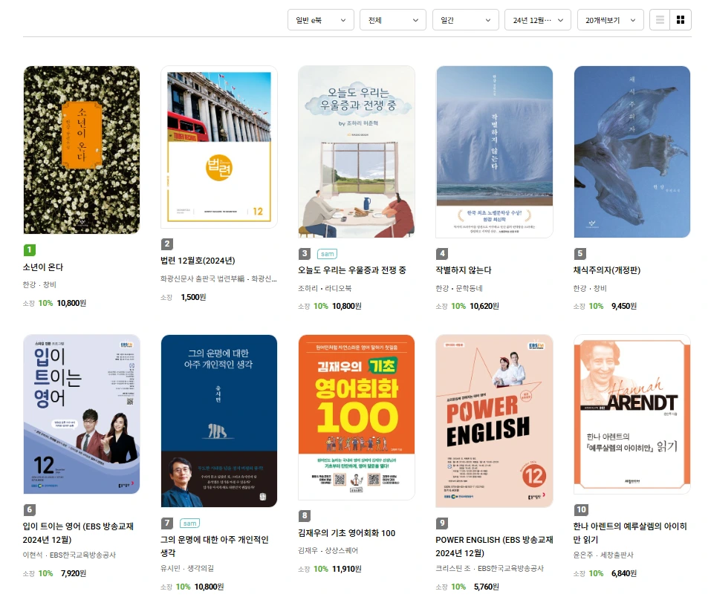Click the price 11,910원

(347, 569)
